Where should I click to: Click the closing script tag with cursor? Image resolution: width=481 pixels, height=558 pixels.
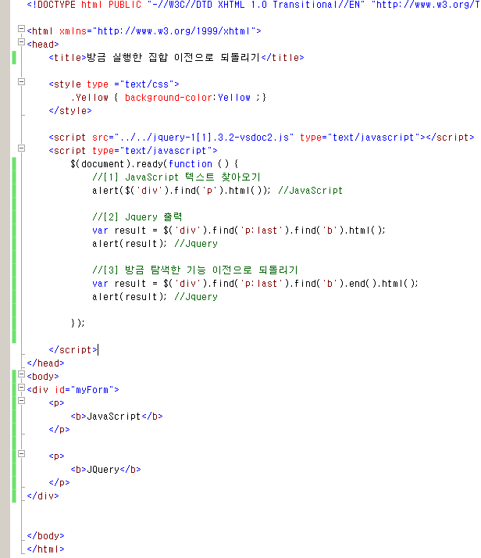click(73, 350)
